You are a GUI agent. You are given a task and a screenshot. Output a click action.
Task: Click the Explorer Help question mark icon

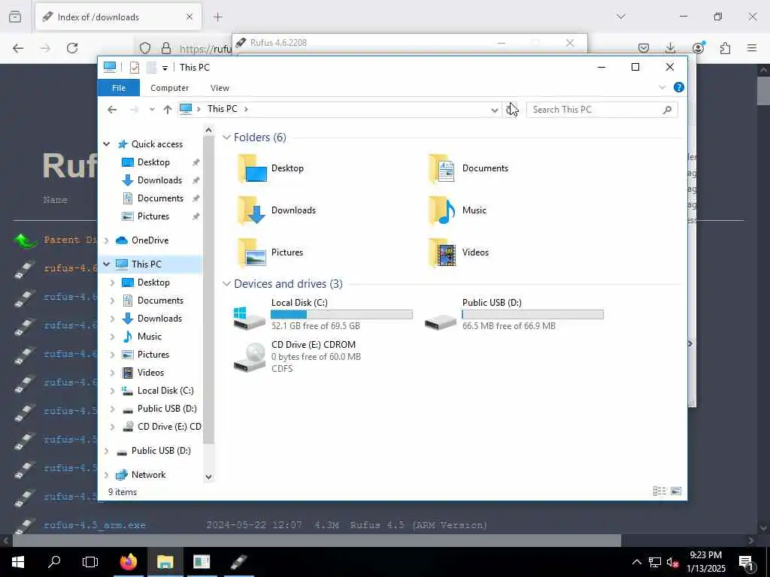(679, 87)
